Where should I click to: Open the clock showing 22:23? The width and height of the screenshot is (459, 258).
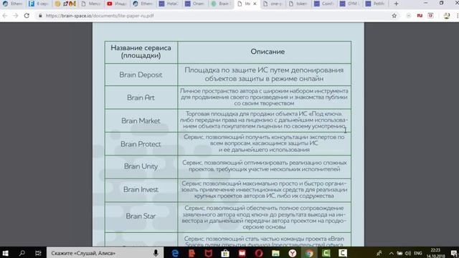(435, 253)
